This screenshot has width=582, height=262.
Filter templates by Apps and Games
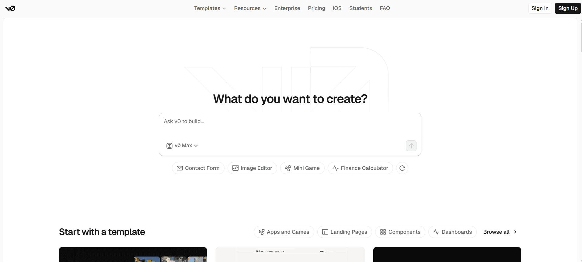pos(284,232)
